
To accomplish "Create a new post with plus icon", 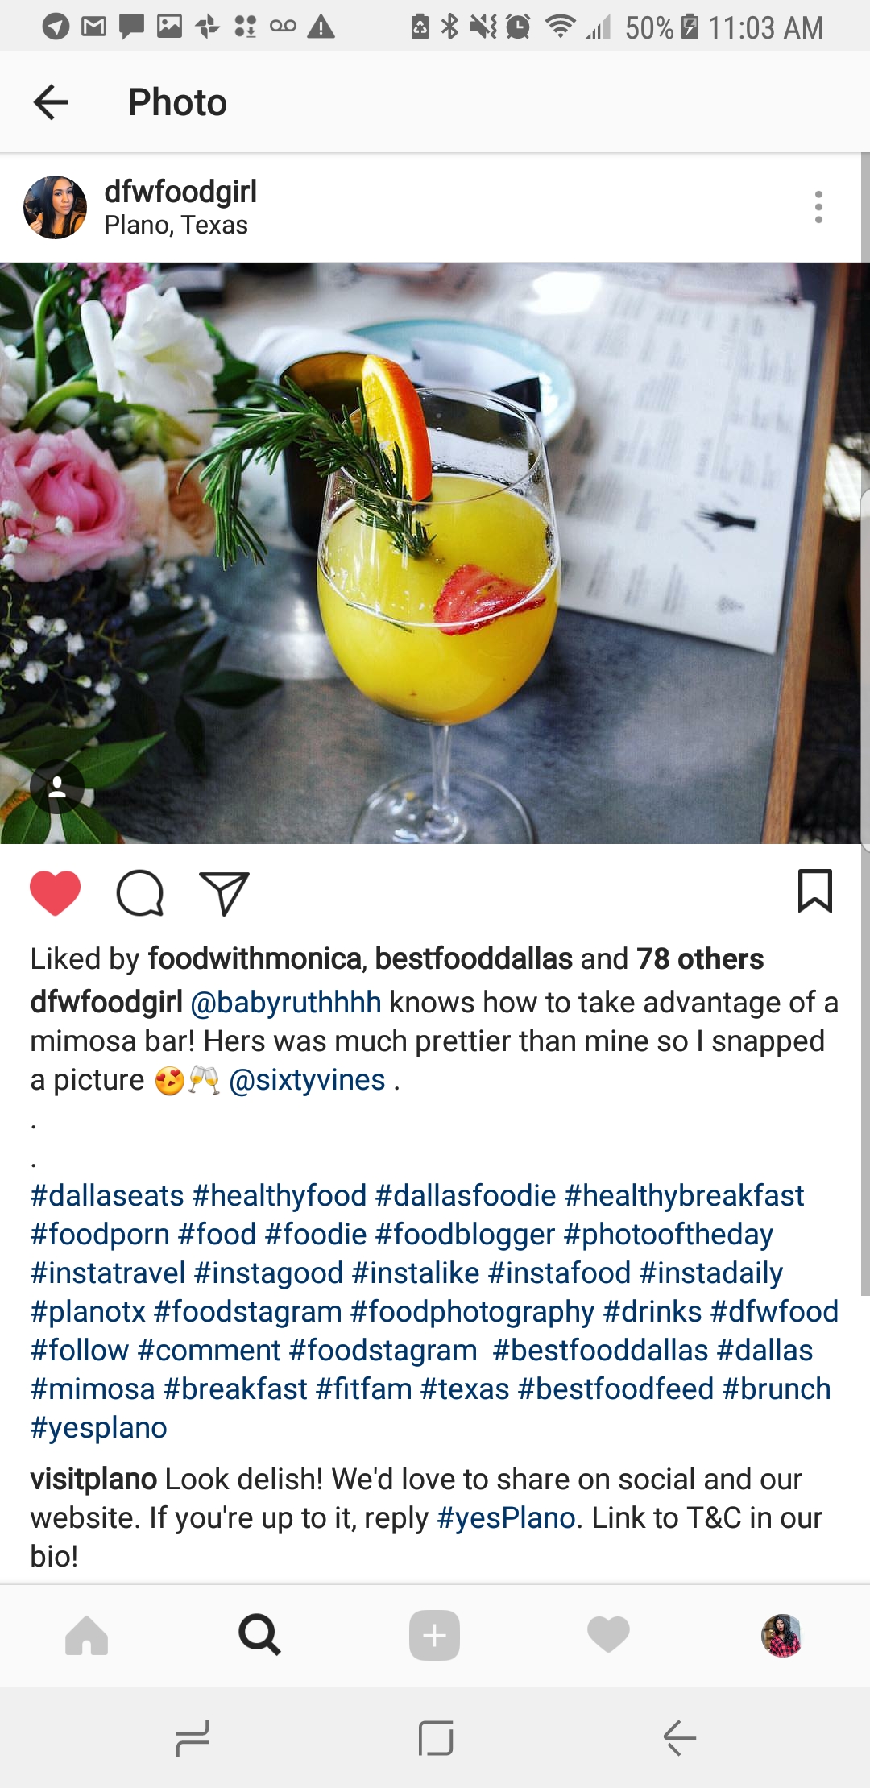I will 434,1635.
